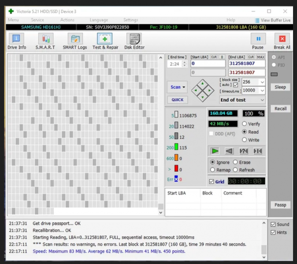Click the Break All icon
Screen dimensions: 297x264
coord(282,40)
